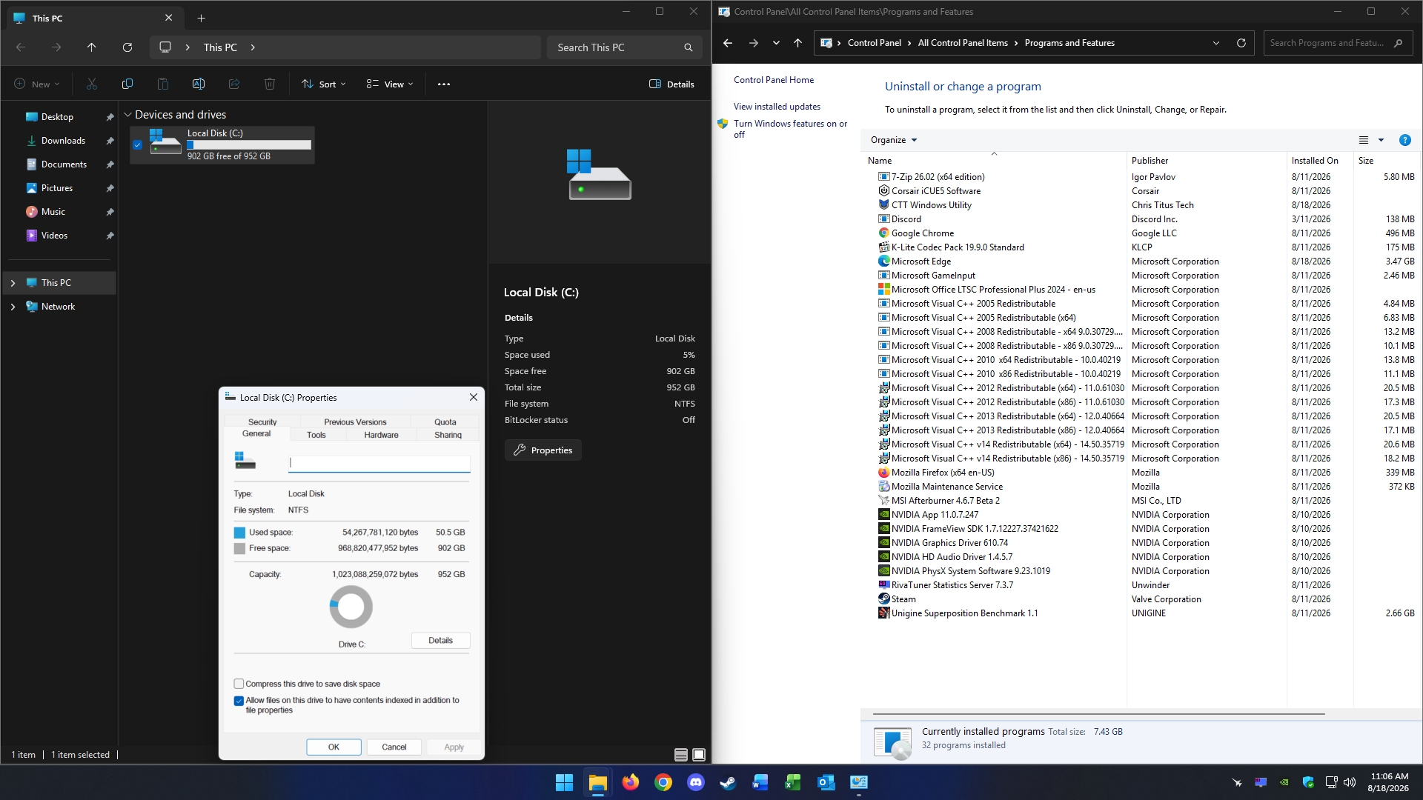Open the Organize dropdown in Programs and Features
This screenshot has height=800, width=1423.
coord(894,140)
